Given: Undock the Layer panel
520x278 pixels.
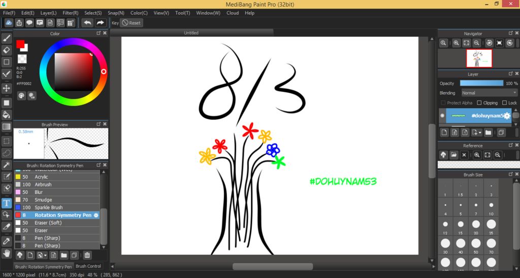Looking at the screenshot, I should tap(511, 74).
